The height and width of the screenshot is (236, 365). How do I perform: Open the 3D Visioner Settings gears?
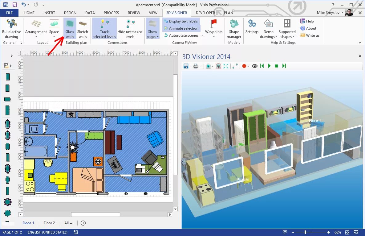tap(252, 27)
